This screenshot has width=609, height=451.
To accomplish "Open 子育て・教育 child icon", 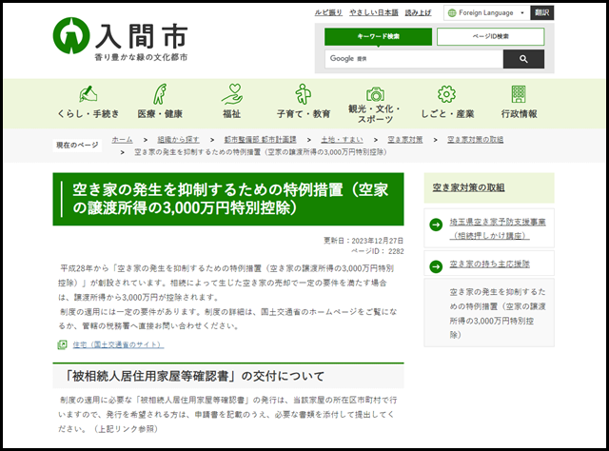I will [304, 93].
